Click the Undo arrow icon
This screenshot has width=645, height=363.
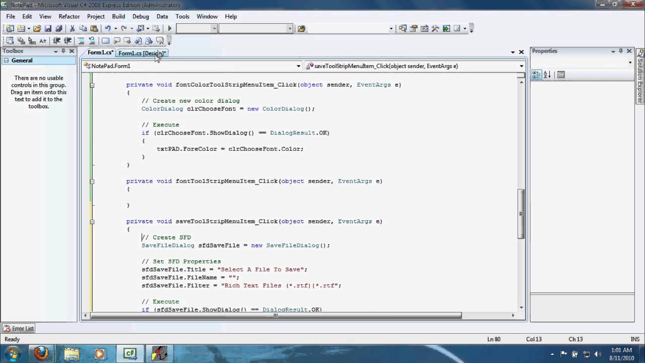tap(107, 29)
